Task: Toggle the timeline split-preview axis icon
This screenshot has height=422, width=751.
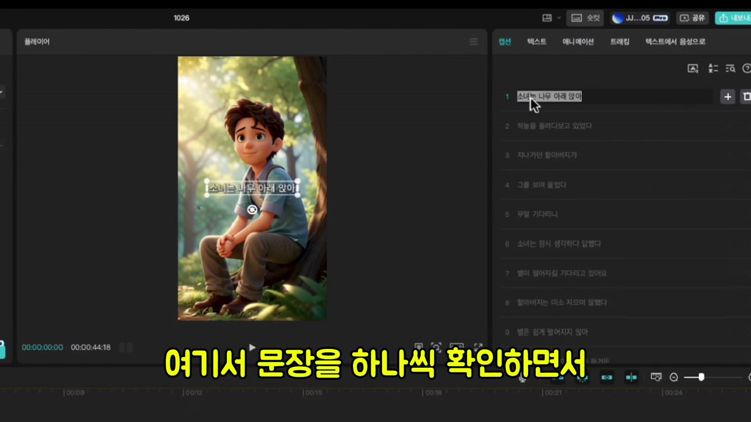Action: coord(631,378)
